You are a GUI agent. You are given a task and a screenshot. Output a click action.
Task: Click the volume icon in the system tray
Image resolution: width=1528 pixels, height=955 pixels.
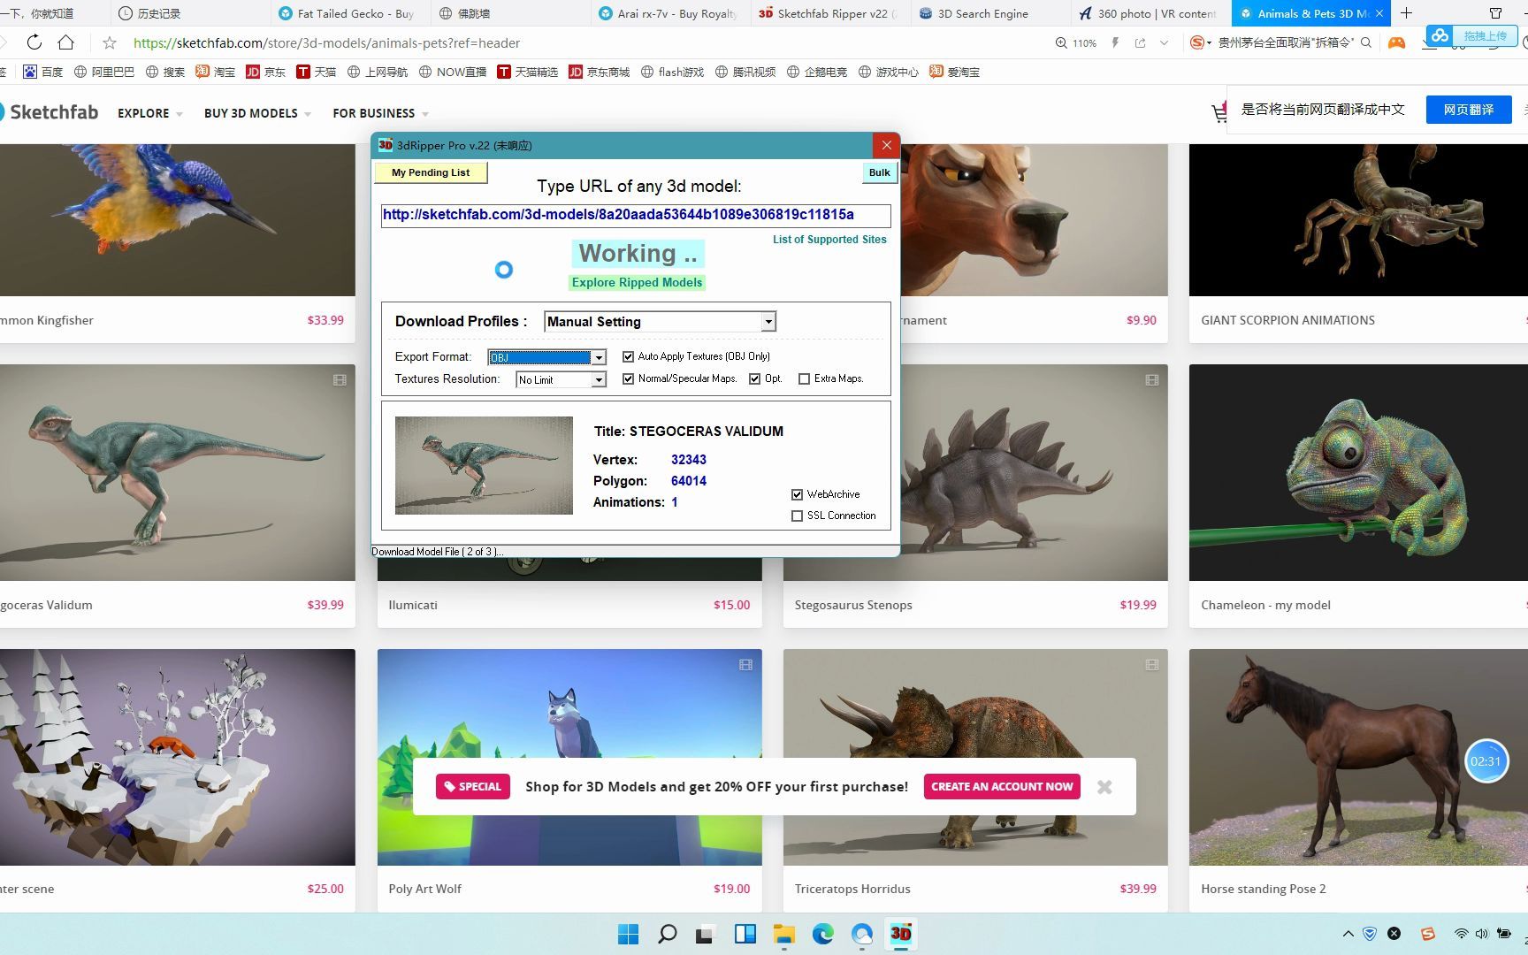click(x=1482, y=934)
